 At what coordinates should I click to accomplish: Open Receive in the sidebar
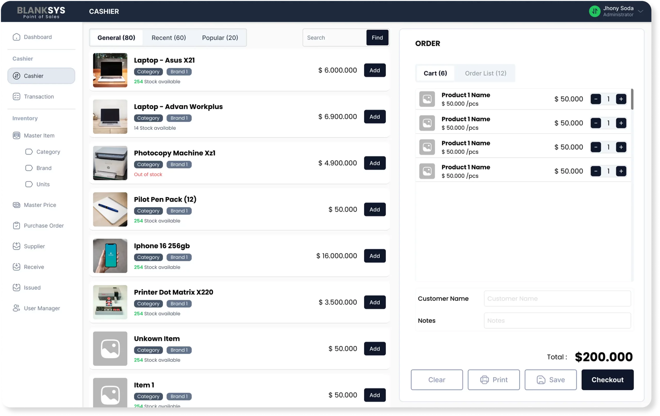pyautogui.click(x=34, y=267)
